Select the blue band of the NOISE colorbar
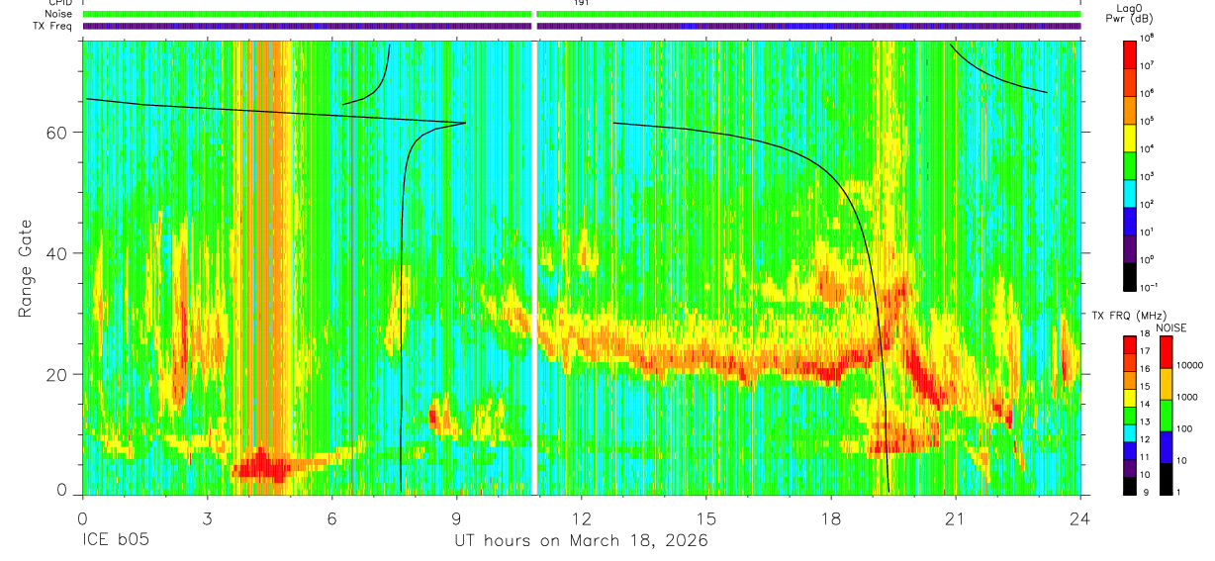The image size is (1215, 561). (x=1167, y=447)
